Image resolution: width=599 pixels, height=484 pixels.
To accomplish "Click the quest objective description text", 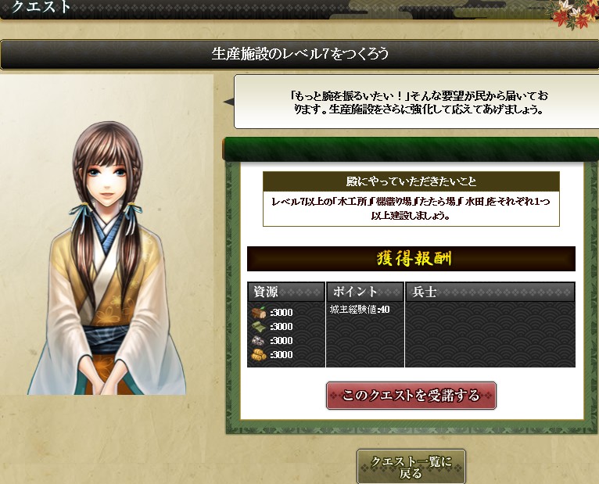I will point(411,208).
